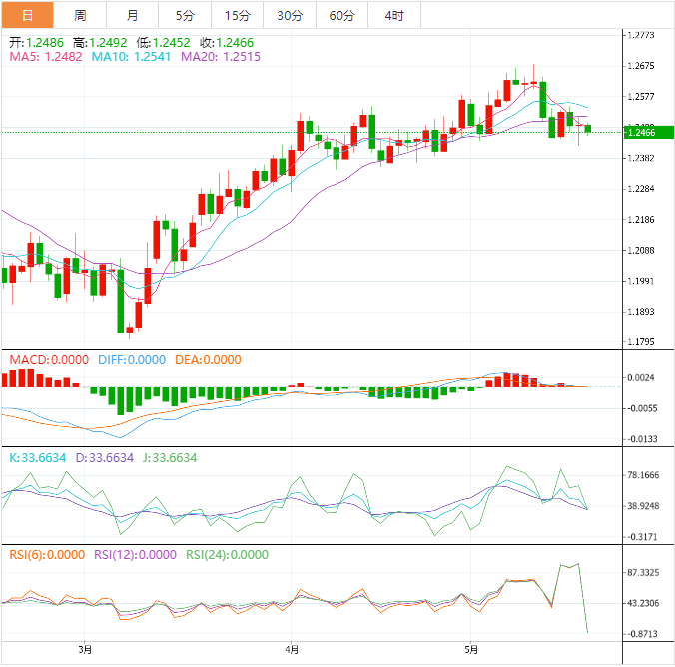Click the RSI(24) indicator label
Viewport: 675px width, 667px height.
pos(228,555)
